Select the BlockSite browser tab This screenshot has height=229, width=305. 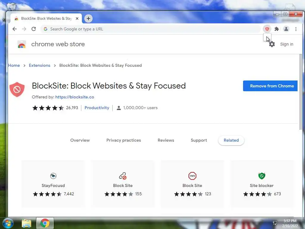(46, 18)
